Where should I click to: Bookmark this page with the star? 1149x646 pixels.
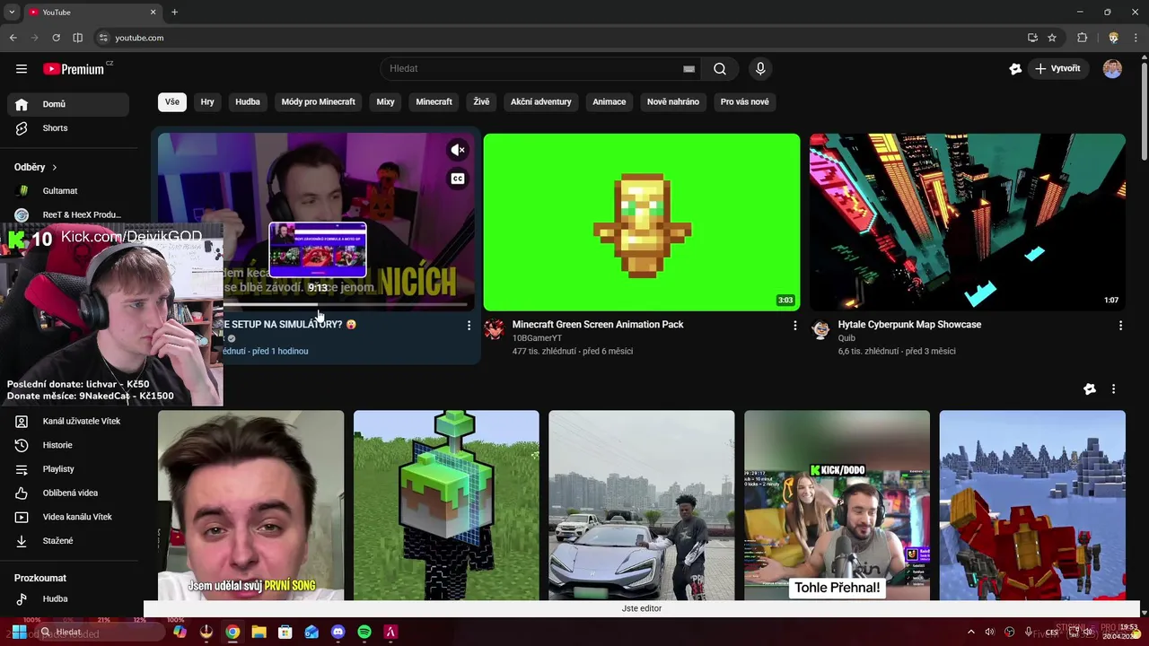(1052, 38)
